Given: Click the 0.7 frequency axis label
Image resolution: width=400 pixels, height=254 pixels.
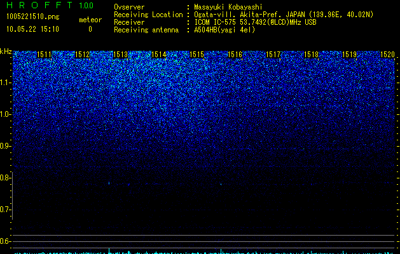Looking at the screenshot, I should tap(5, 210).
